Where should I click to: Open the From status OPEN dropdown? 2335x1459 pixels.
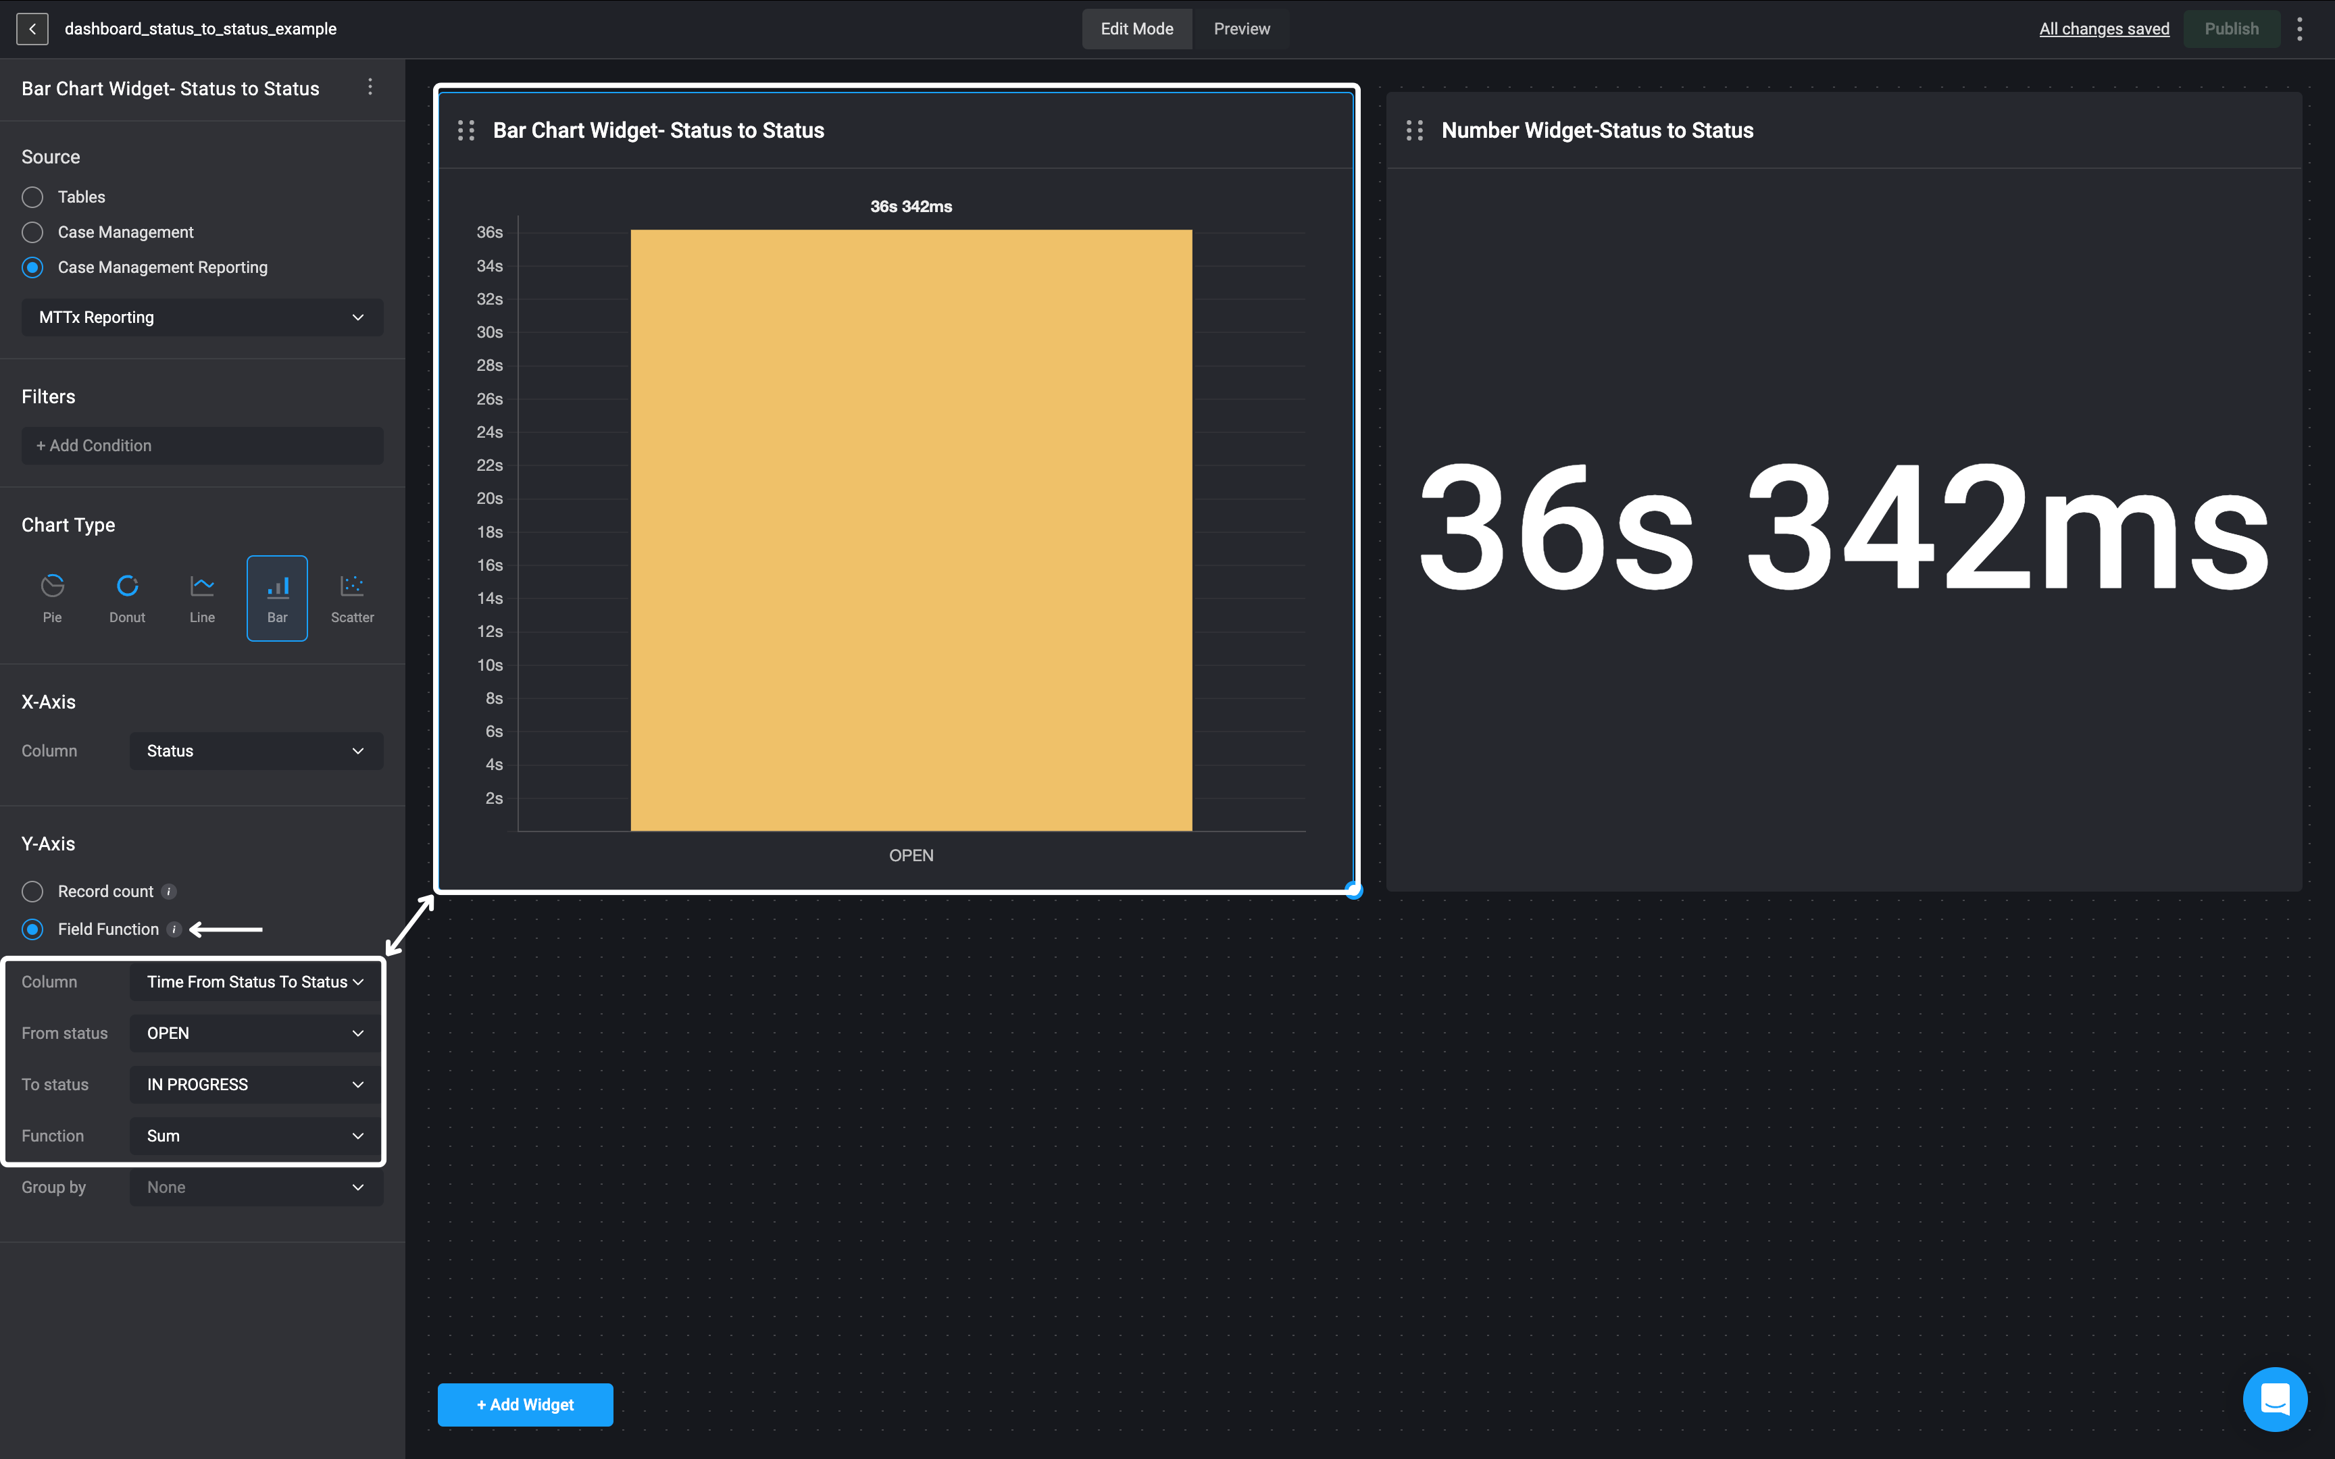click(257, 1033)
